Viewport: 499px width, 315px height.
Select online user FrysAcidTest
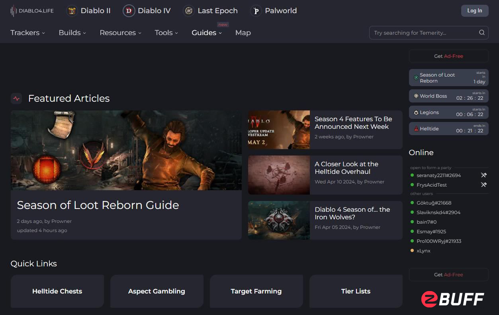pos(432,185)
